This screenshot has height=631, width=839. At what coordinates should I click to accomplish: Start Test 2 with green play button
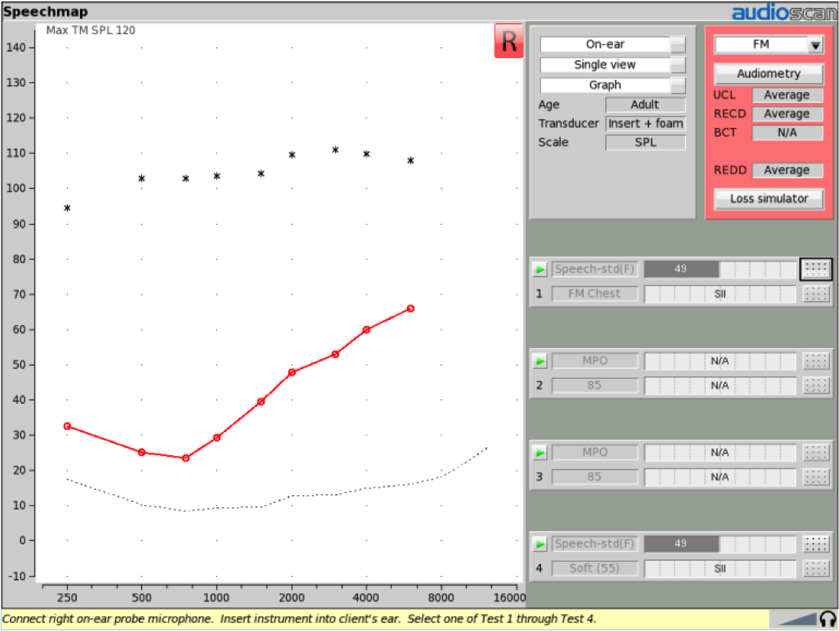click(x=540, y=361)
